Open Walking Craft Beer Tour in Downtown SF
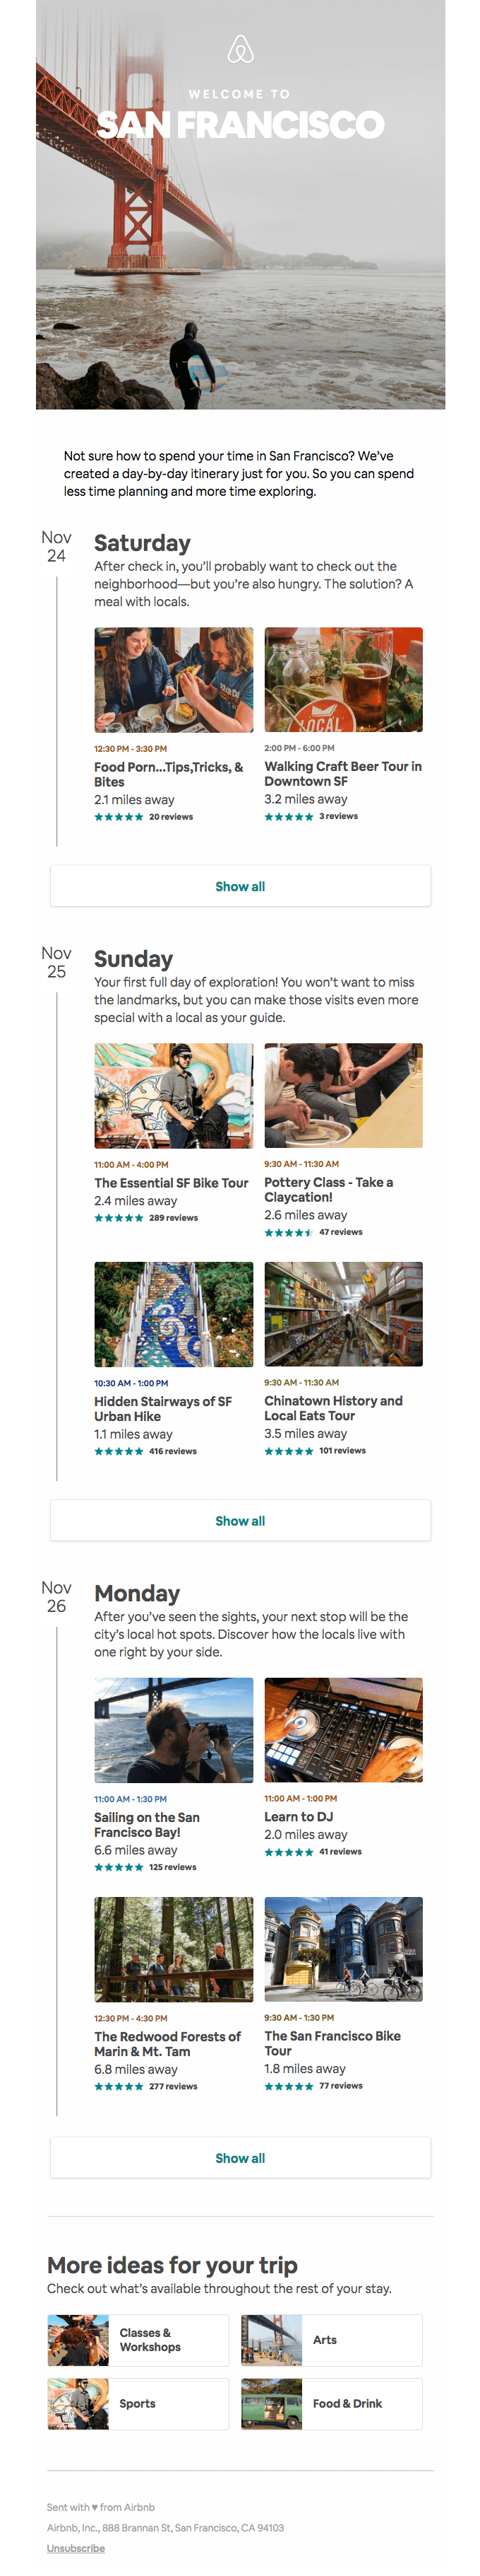The image size is (480, 2576). click(x=342, y=774)
